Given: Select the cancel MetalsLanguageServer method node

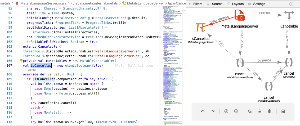Looking at the screenshot, I should click(x=240, y=63).
